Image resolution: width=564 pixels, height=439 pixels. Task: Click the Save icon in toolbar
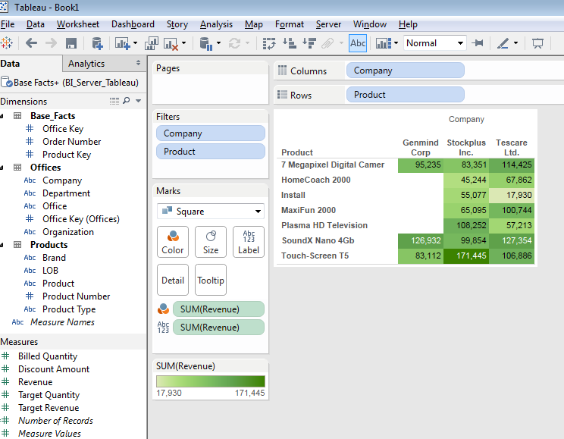pyautogui.click(x=70, y=43)
